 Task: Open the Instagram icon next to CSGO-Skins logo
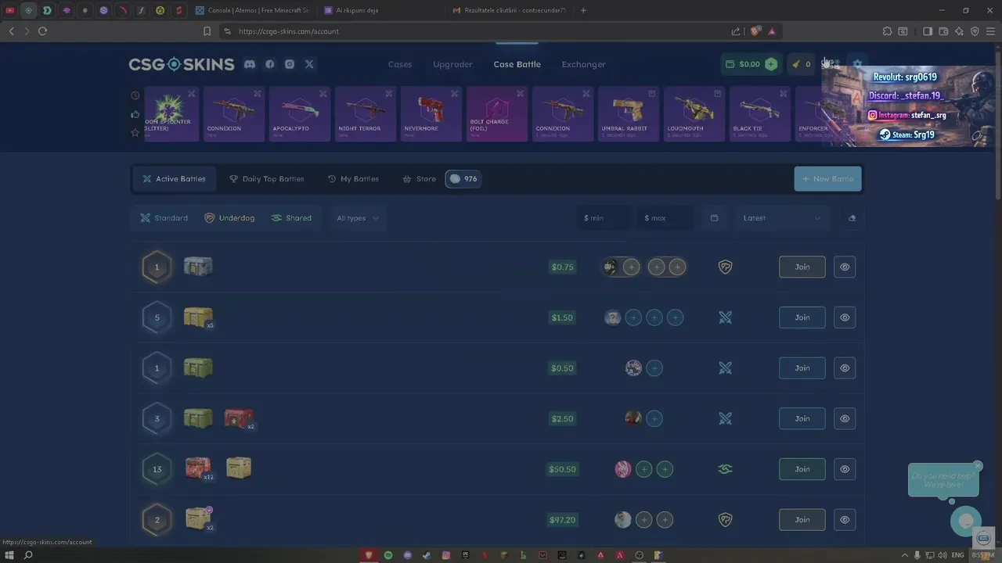click(290, 64)
